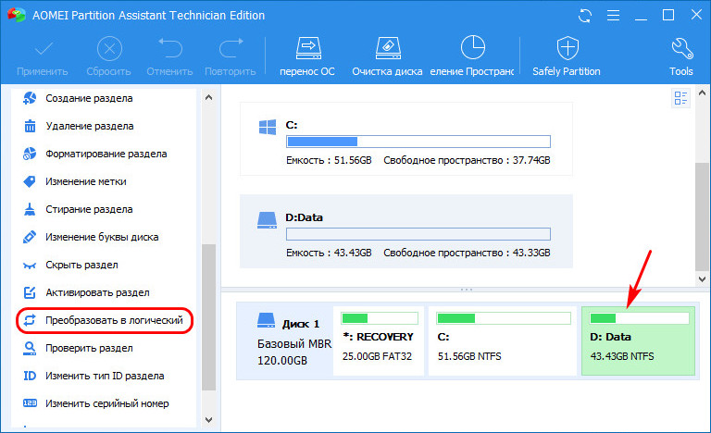711x433 pixels.
Task: Maximize the AOMEI Partition Assistant window
Action: point(668,16)
